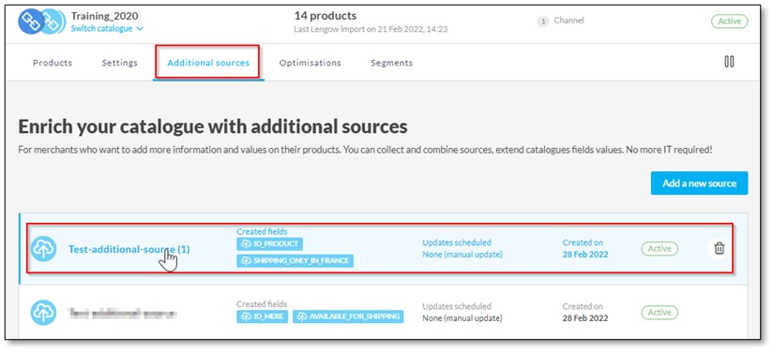Open the Test-additional-source (1) link
773x352 pixels.
click(x=129, y=250)
